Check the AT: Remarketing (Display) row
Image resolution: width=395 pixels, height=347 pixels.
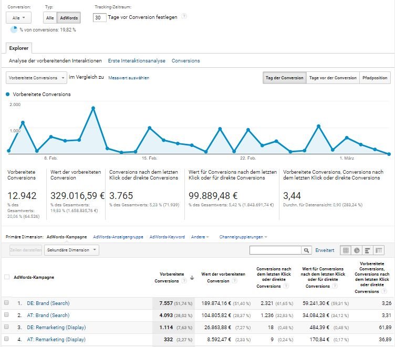(6, 339)
